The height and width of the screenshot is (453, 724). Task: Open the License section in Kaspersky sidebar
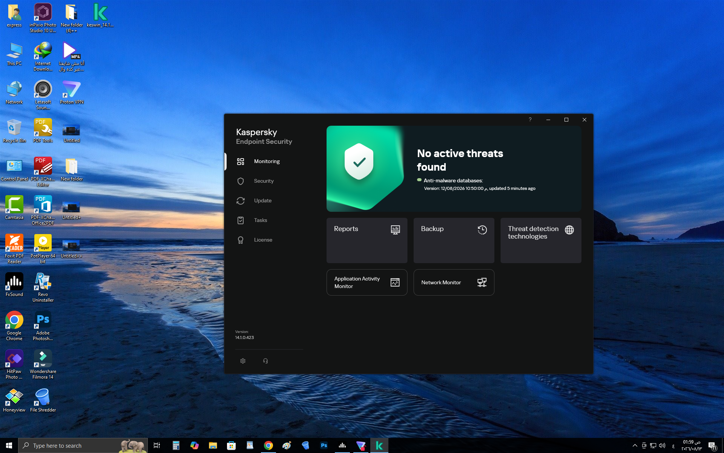[263, 240]
